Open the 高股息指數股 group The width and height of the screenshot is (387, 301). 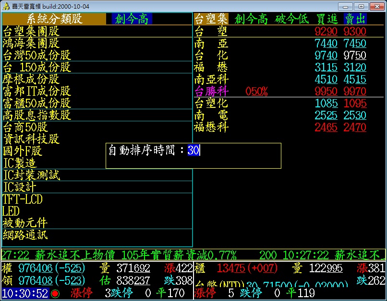pos(37,115)
